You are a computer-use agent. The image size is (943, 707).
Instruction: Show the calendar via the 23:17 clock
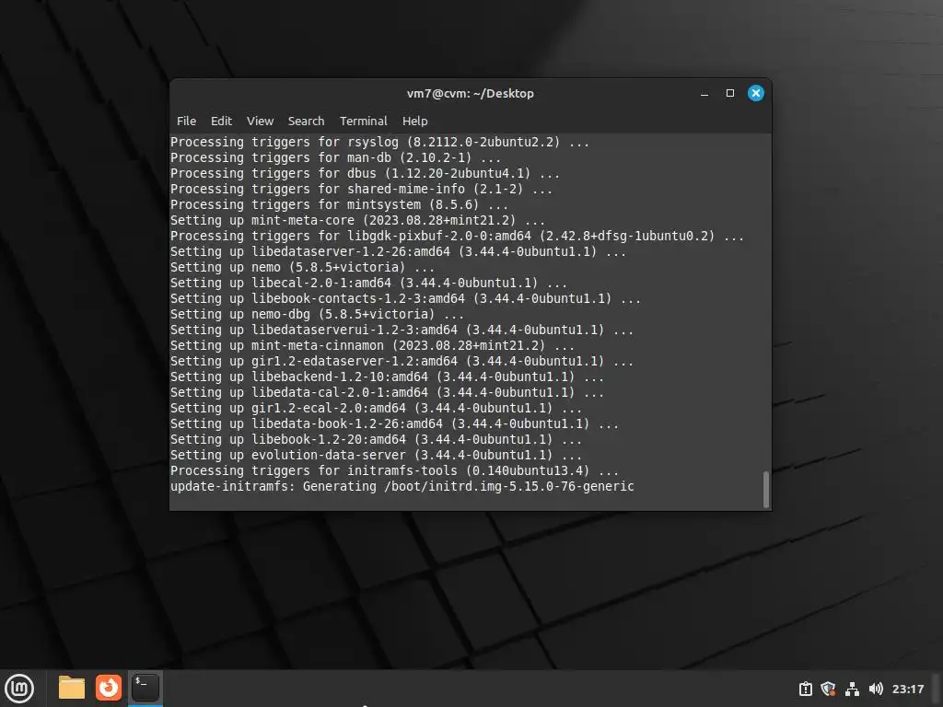click(x=907, y=689)
